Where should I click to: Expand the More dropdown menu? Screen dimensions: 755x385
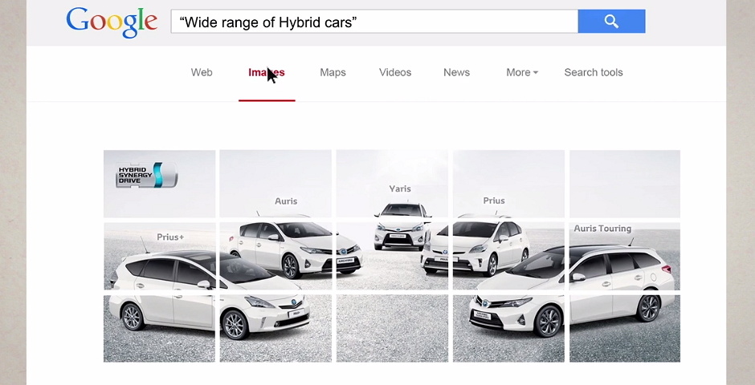(x=522, y=72)
